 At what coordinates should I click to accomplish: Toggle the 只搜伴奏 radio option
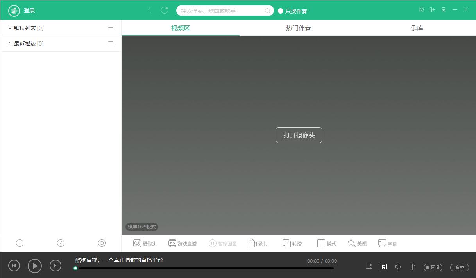[x=292, y=11]
